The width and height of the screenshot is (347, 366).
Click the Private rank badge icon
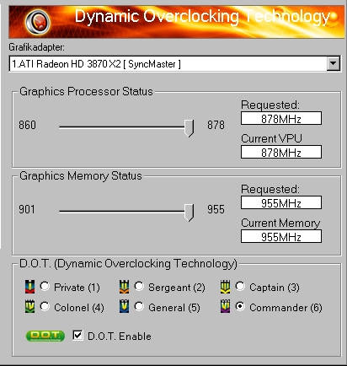[x=29, y=287]
